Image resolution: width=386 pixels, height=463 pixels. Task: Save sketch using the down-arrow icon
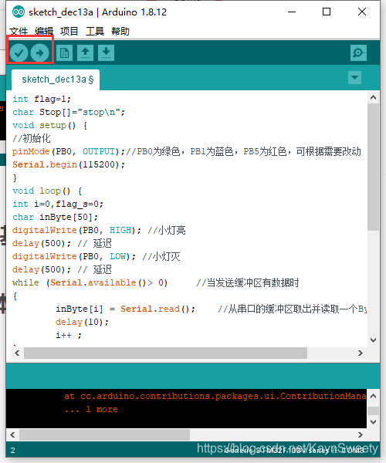[x=106, y=52]
